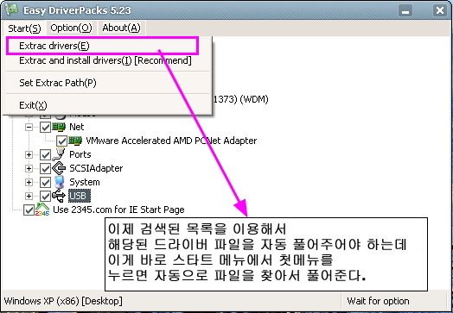The height and width of the screenshot is (313, 453).
Task: Expand the SCSIAdapter tree node
Action: [29, 168]
